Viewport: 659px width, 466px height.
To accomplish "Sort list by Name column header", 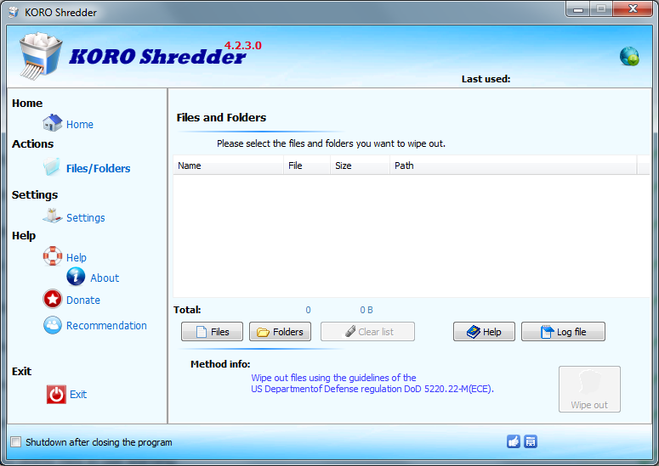I will 228,166.
